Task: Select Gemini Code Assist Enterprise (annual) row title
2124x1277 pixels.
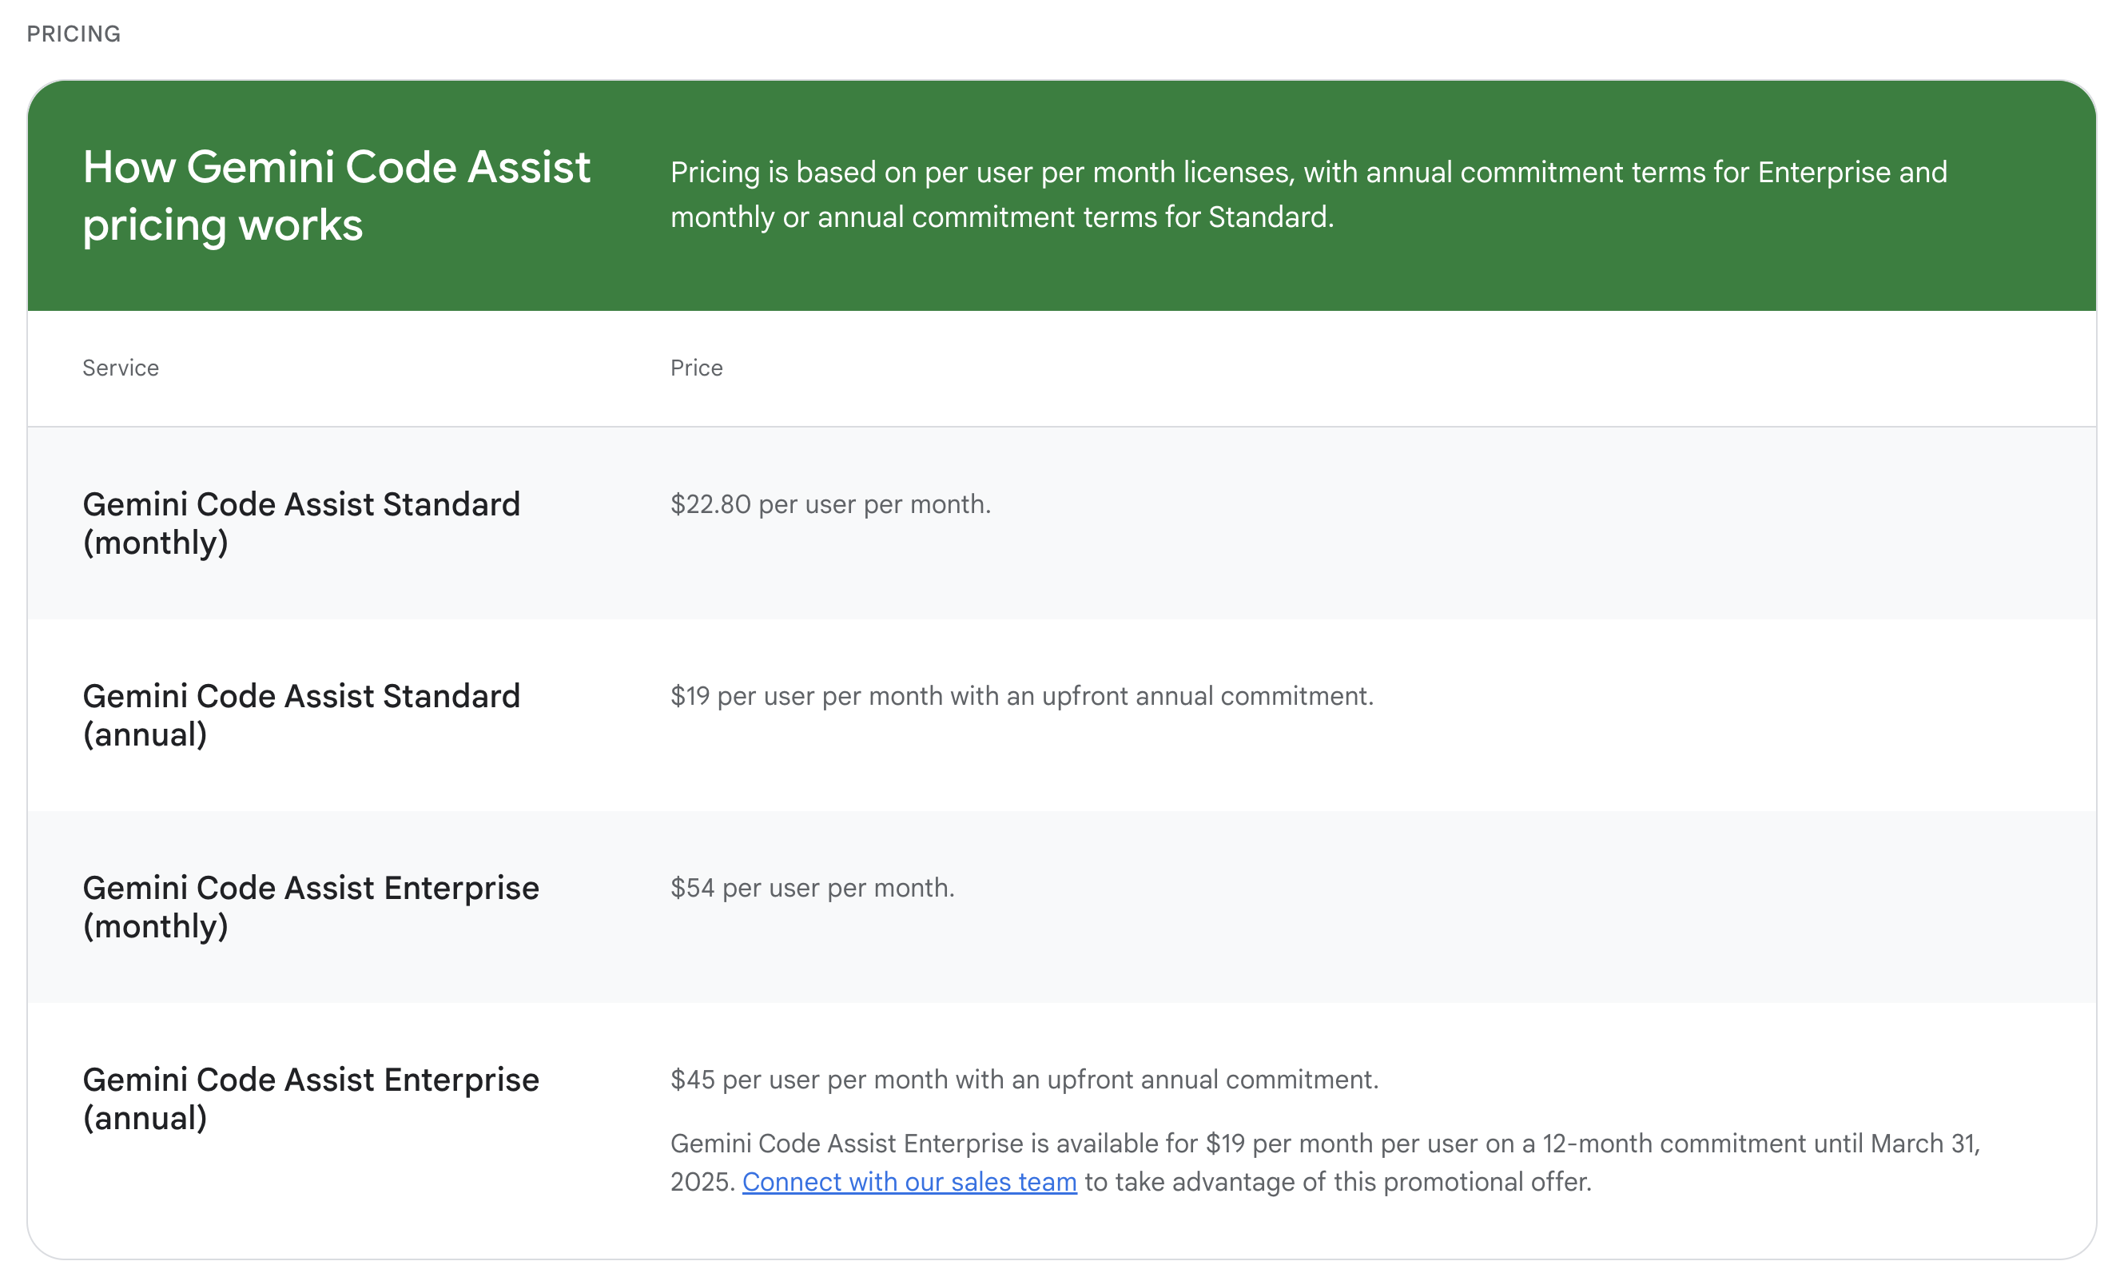Action: (310, 1098)
